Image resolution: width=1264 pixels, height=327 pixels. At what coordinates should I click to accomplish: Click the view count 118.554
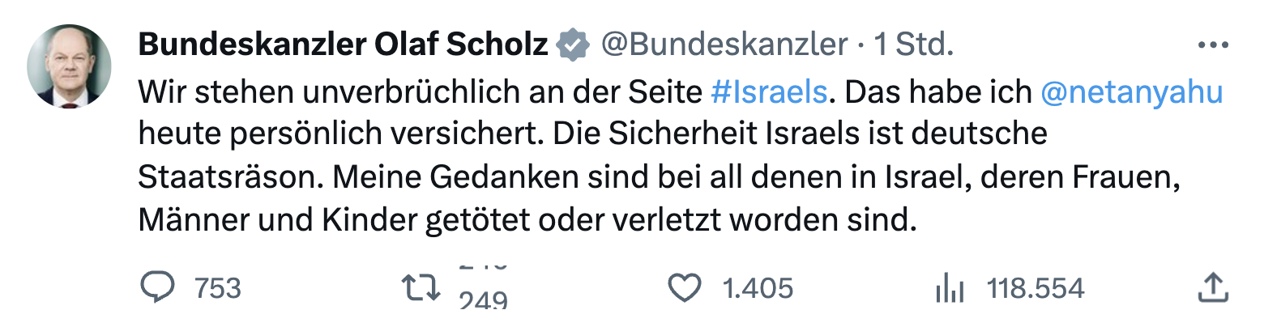tap(1035, 288)
